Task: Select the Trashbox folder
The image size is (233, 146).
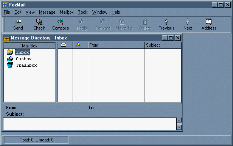Action: tap(26, 65)
